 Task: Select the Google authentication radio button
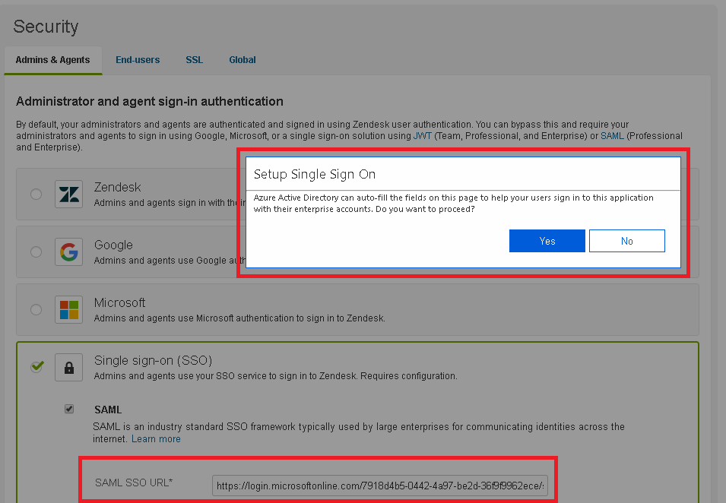coord(36,251)
